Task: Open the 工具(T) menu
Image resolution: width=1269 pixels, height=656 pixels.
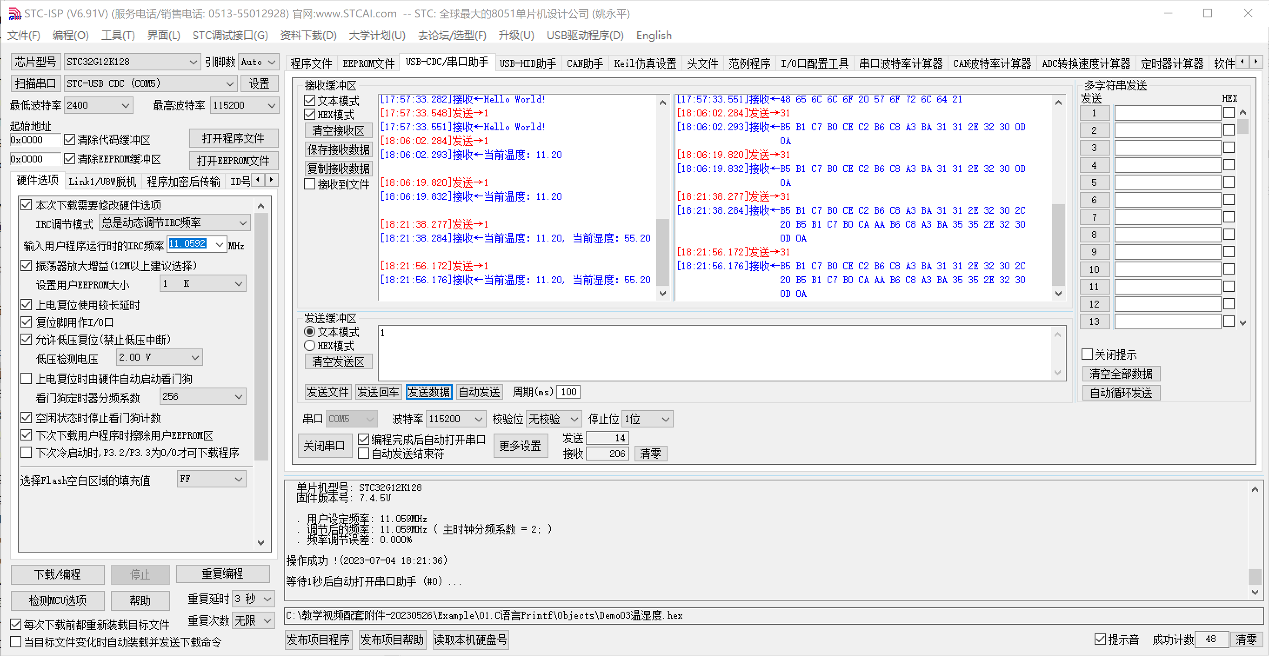Action: tap(118, 36)
